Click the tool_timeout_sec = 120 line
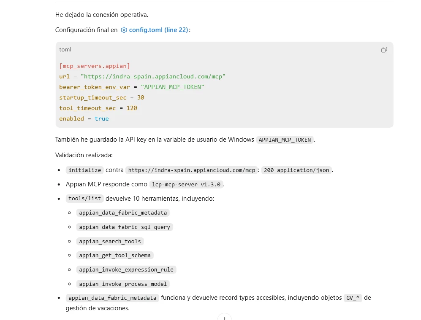Image resolution: width=421 pixels, height=320 pixels. (x=98, y=108)
